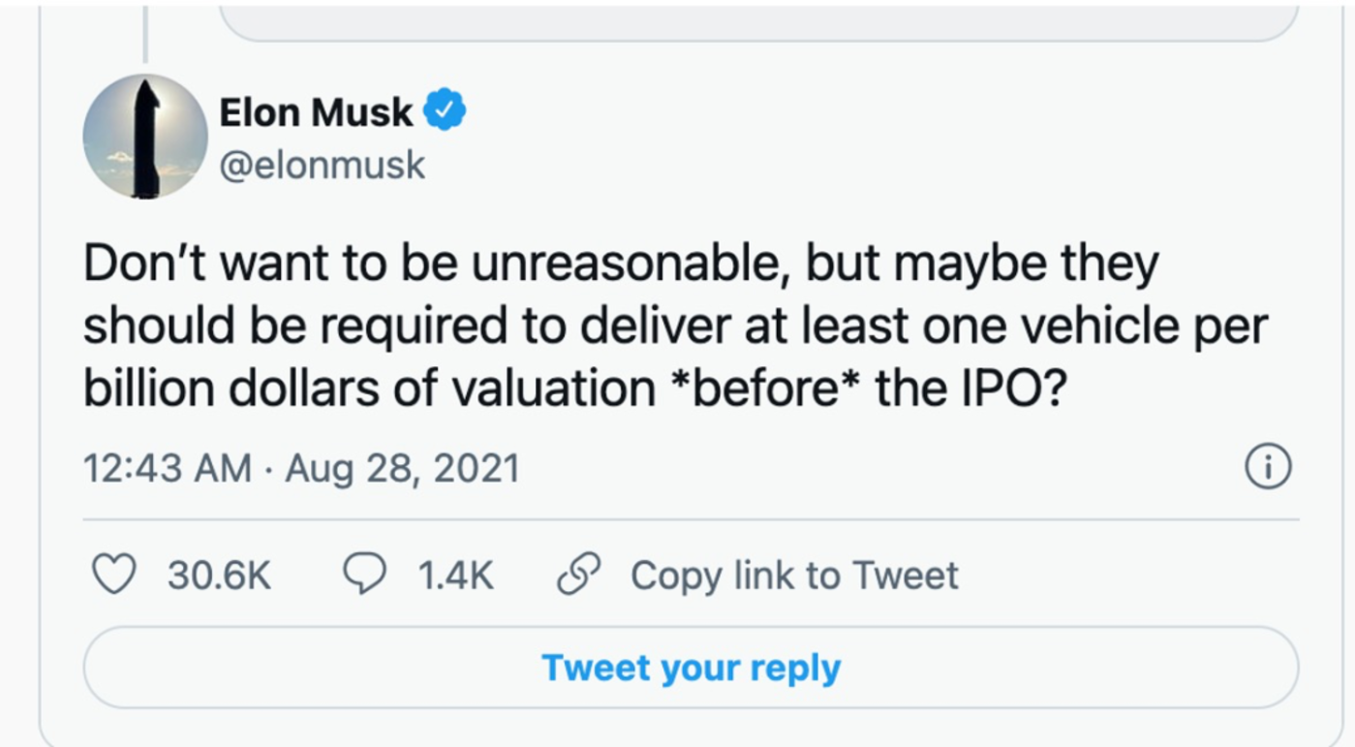Click the chain link icon
Image resolution: width=1355 pixels, height=747 pixels.
tap(578, 574)
